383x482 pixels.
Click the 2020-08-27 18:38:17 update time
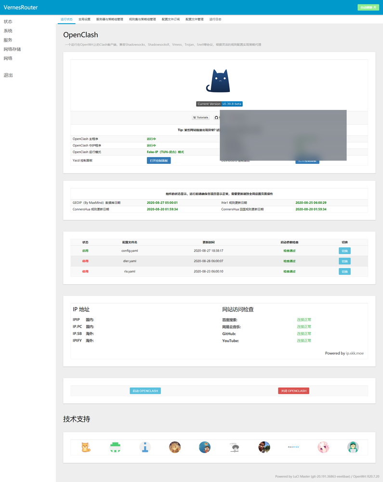coord(209,251)
